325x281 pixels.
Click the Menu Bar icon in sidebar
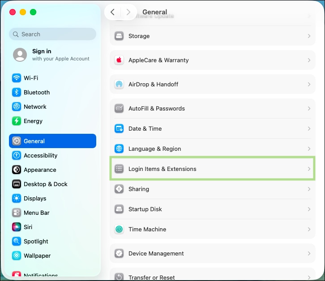(x=17, y=213)
